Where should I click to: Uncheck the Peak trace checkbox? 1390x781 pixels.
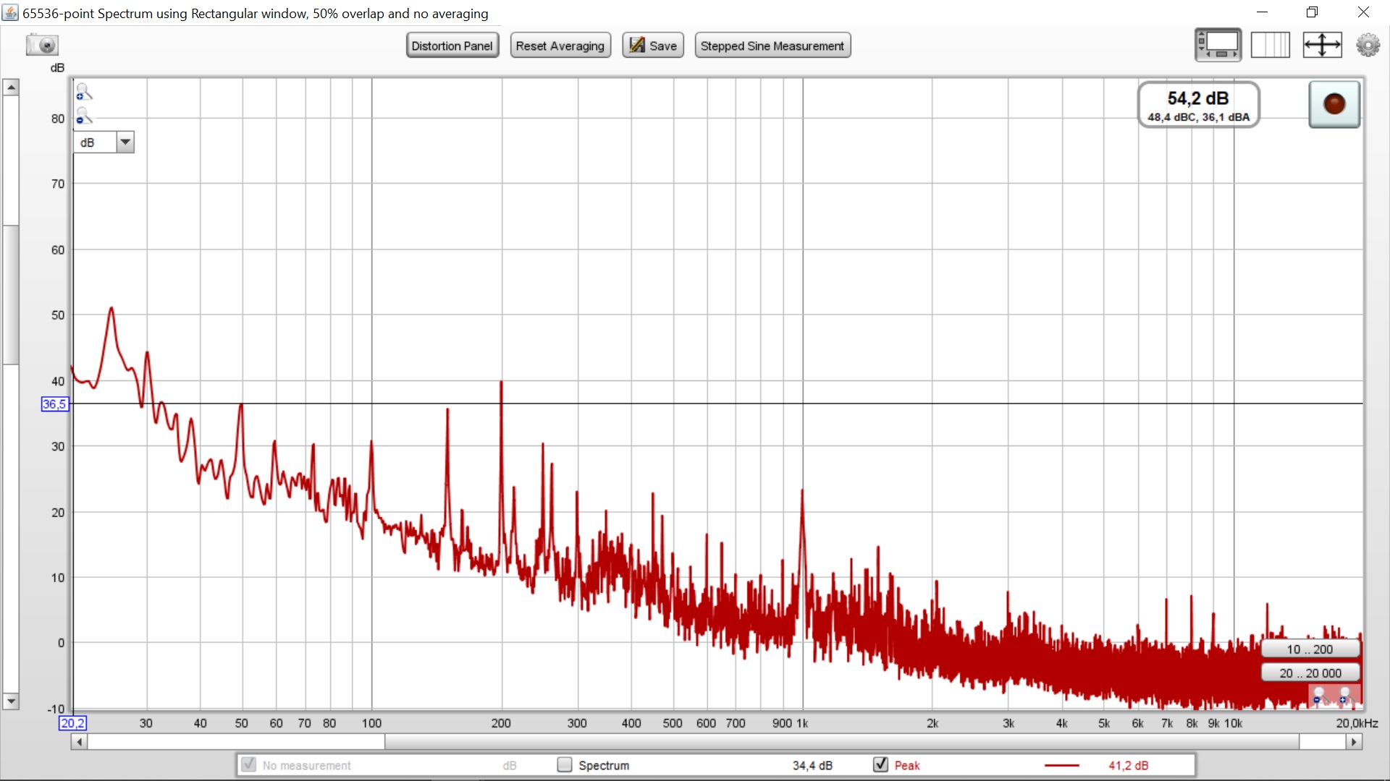pos(880,764)
